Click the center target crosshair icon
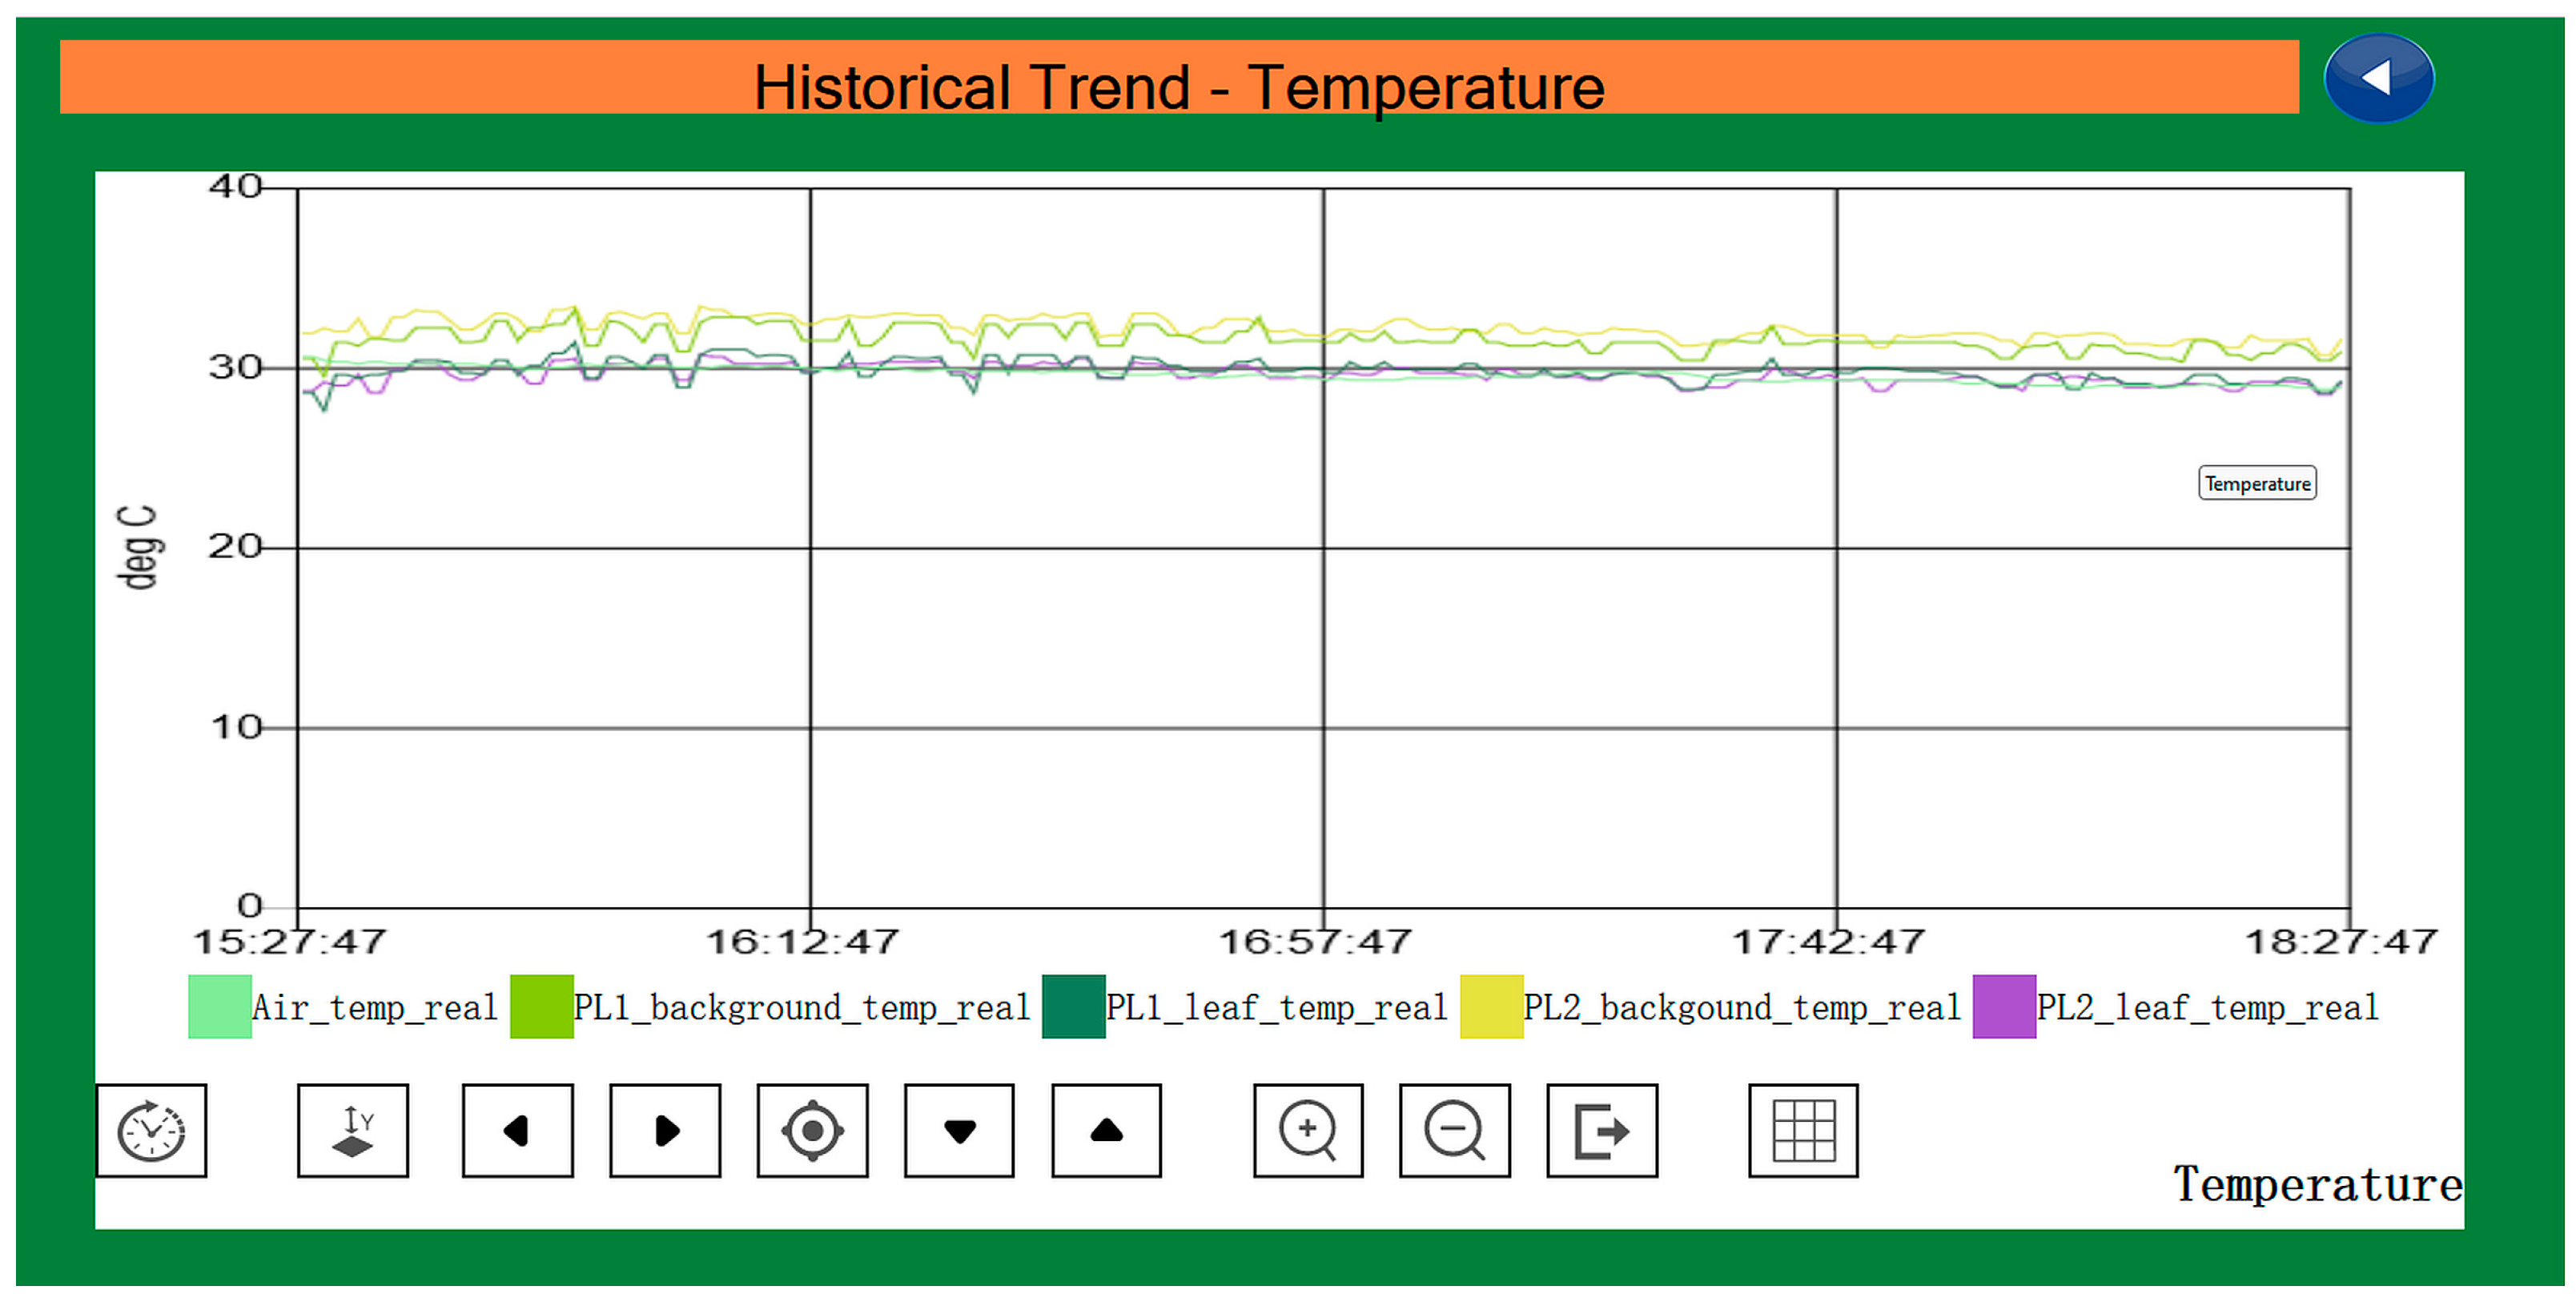The width and height of the screenshot is (2576, 1294). pos(812,1130)
